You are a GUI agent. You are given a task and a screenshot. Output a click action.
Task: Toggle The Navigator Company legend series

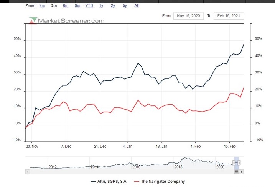click(x=159, y=182)
